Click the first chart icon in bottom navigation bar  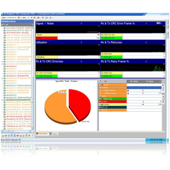coord(3,135)
